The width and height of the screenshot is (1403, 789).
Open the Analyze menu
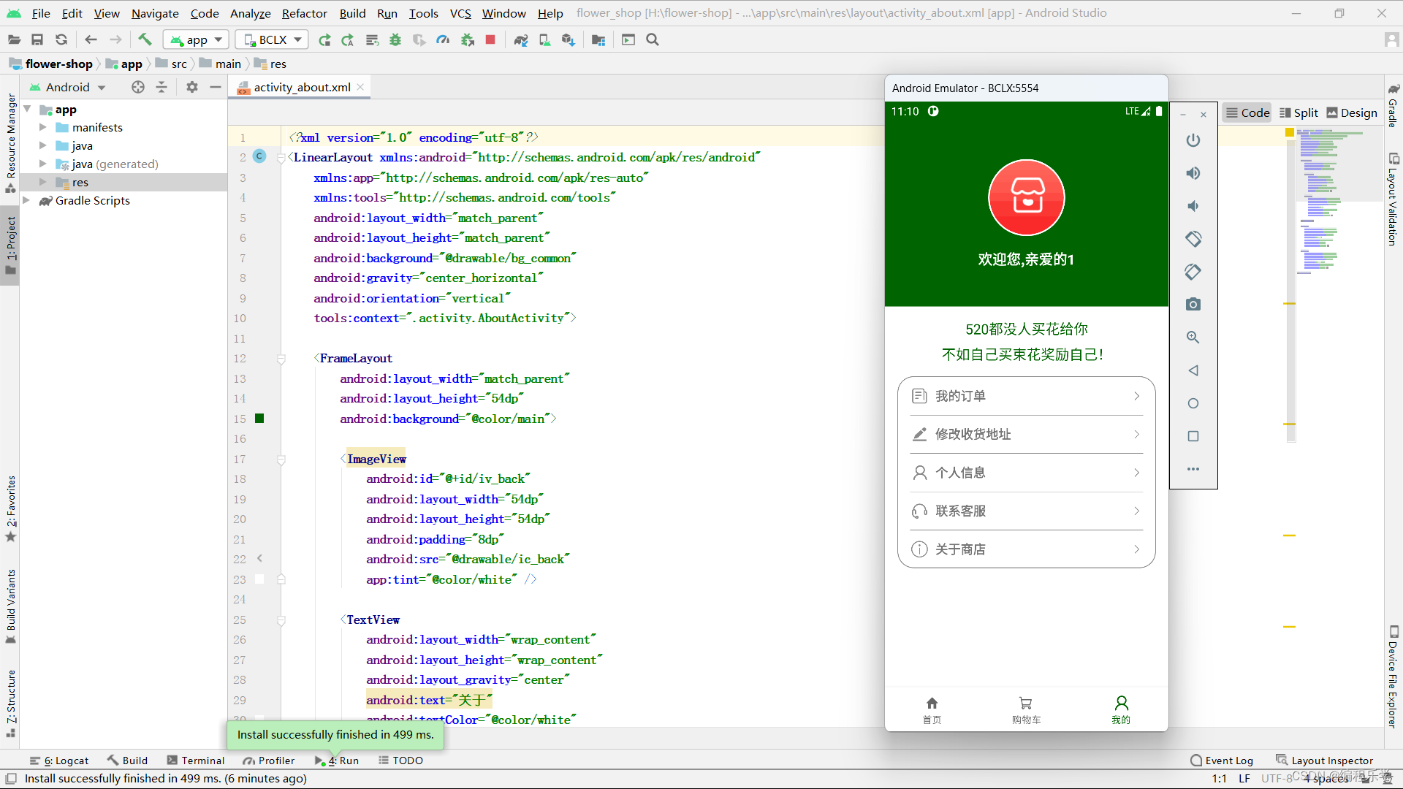pyautogui.click(x=250, y=13)
